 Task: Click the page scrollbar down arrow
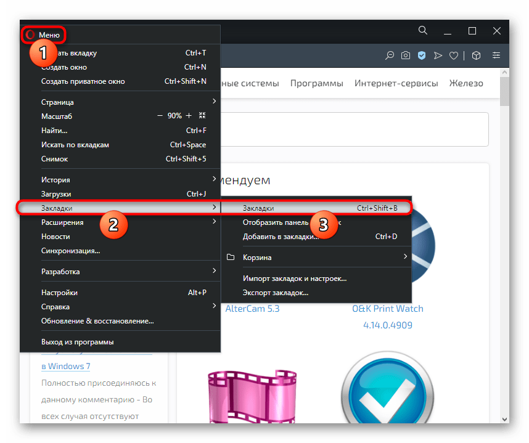[505, 419]
